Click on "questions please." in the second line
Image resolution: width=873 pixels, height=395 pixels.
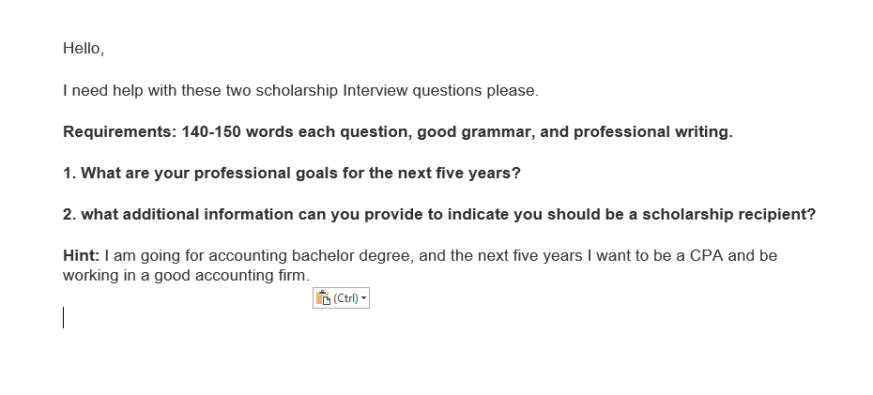[476, 91]
